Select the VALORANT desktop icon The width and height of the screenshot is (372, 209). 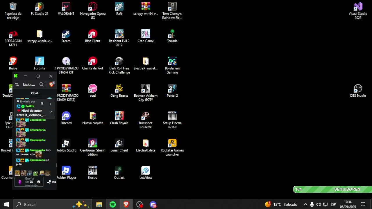[x=66, y=9]
